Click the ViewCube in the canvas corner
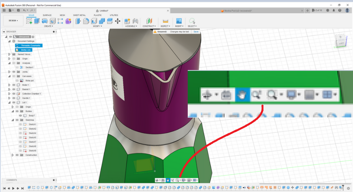This screenshot has width=353, height=192. pos(341,41)
